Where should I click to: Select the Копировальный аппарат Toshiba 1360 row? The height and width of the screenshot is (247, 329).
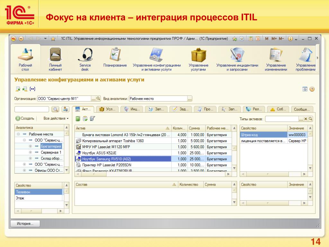click(x=153, y=141)
